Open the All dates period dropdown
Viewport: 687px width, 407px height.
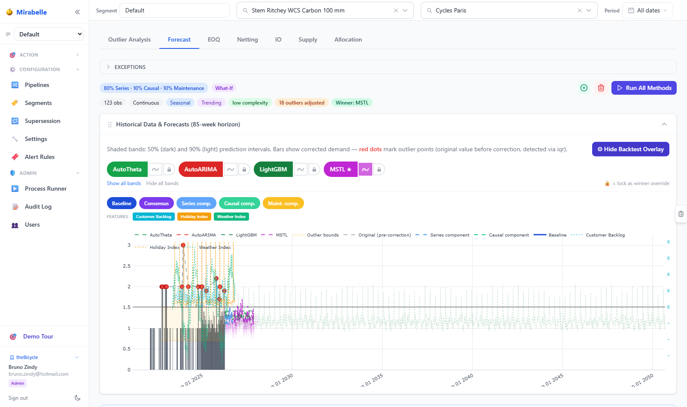pyautogui.click(x=648, y=10)
